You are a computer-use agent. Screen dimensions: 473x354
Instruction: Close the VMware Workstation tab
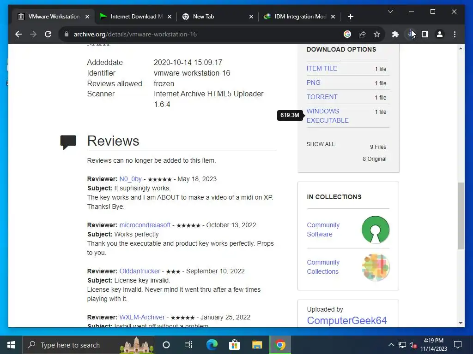(x=87, y=17)
